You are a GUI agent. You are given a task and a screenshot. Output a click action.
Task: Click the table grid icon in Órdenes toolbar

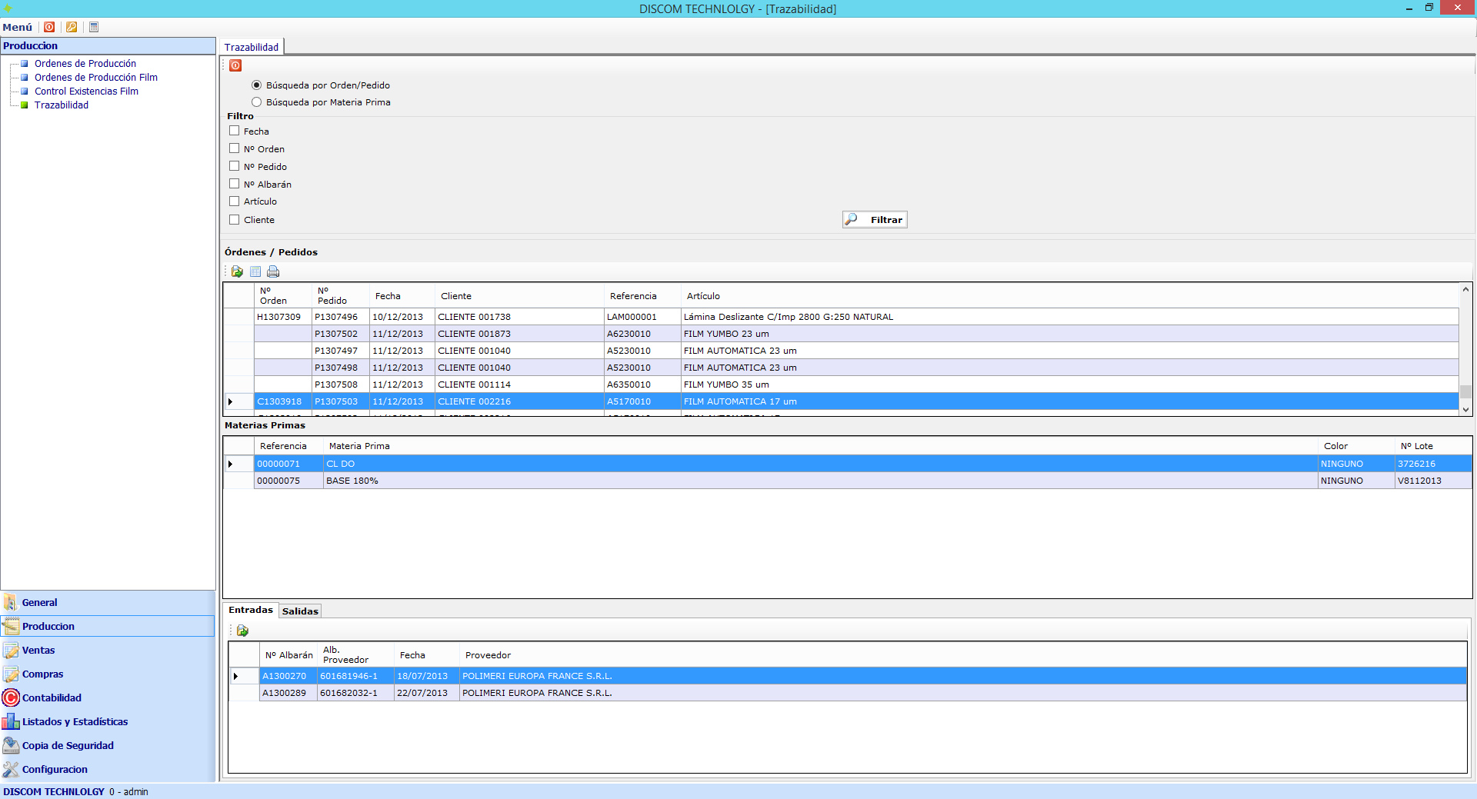(x=255, y=271)
